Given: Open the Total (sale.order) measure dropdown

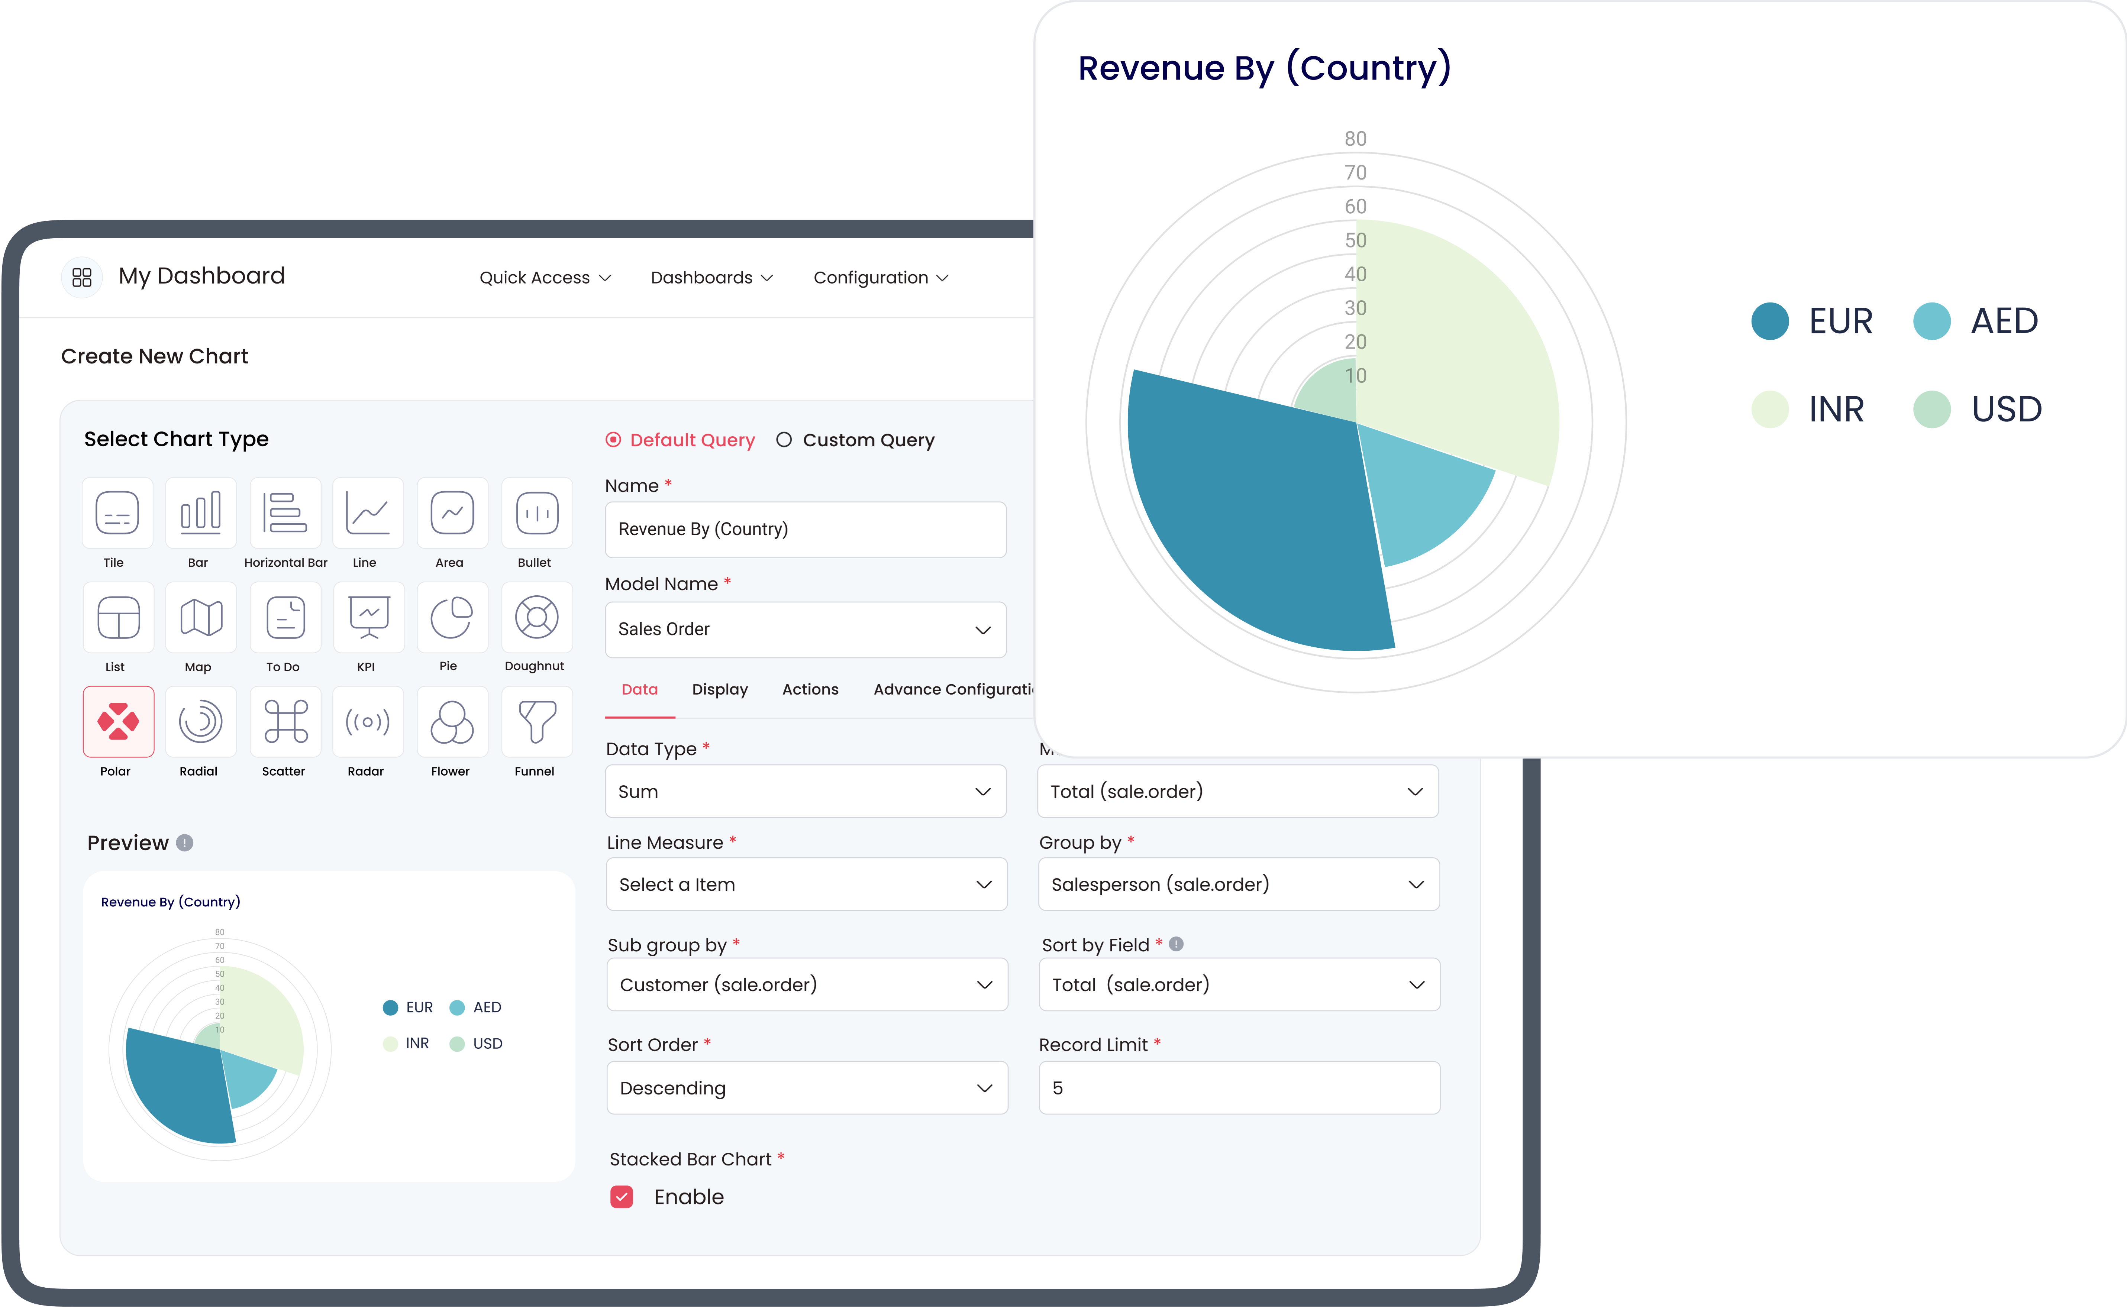Looking at the screenshot, I should (1237, 791).
